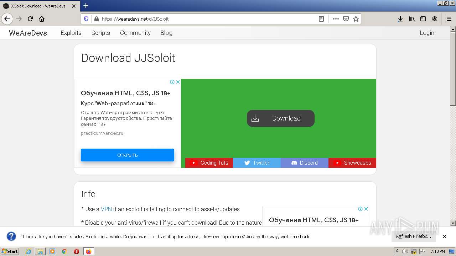Image resolution: width=456 pixels, height=256 pixels.
Task: Open the Twitter link button
Action: point(257,163)
